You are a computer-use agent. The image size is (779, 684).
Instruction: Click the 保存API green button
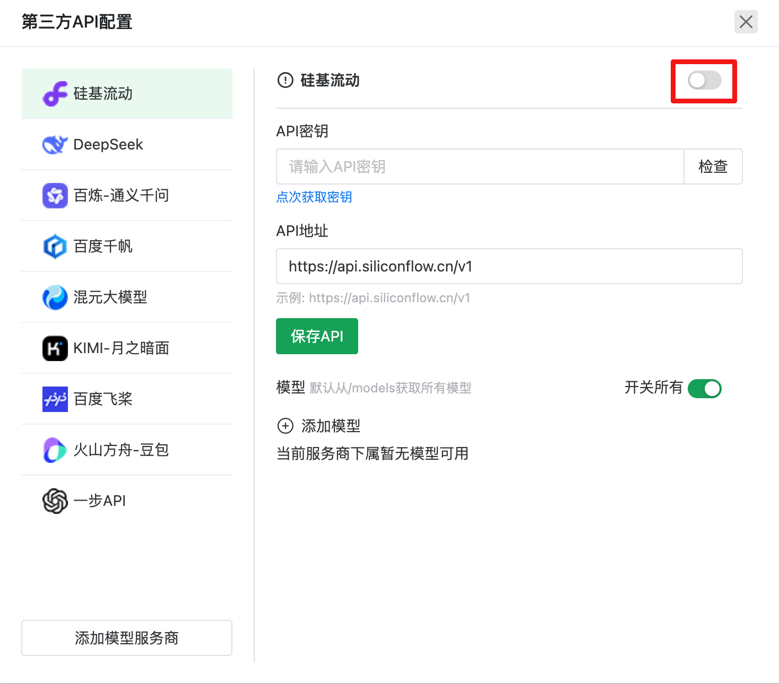tap(317, 336)
